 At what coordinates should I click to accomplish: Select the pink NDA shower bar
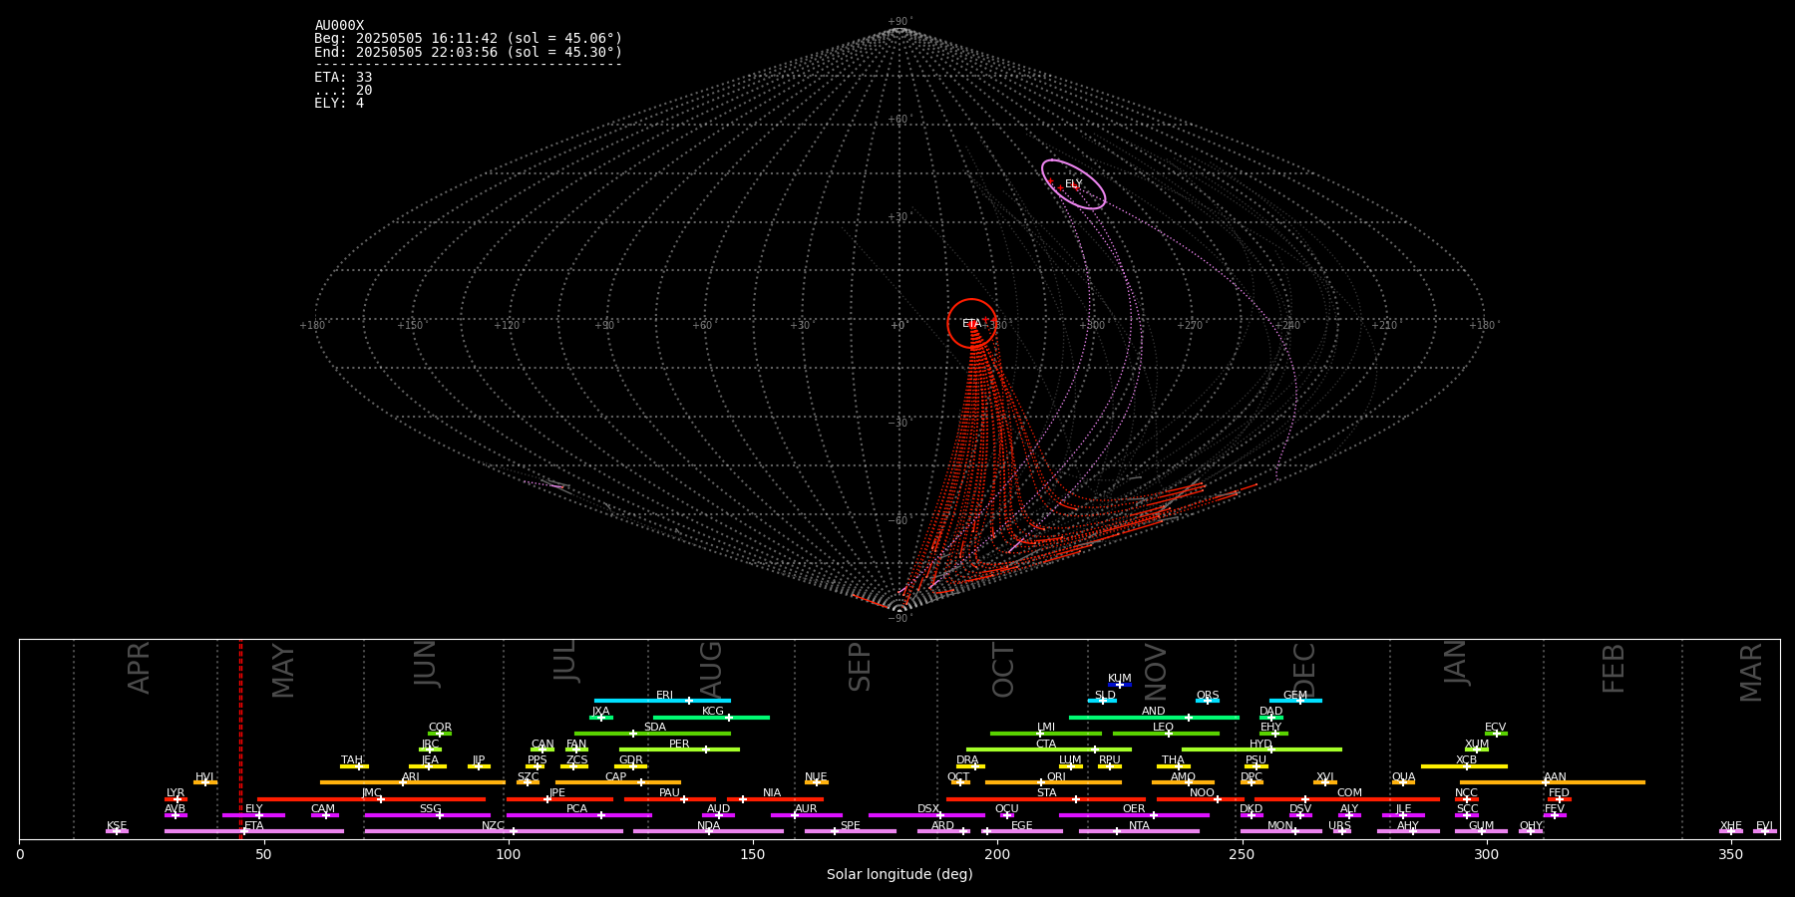708,831
